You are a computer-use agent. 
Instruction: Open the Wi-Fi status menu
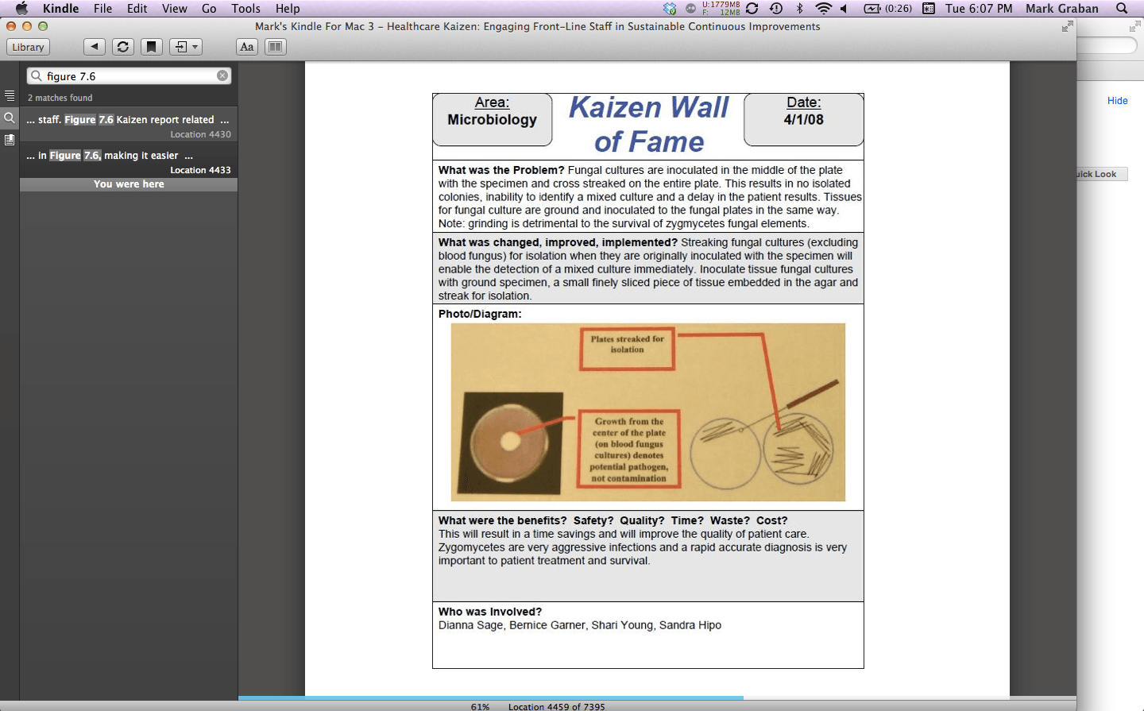pos(823,9)
